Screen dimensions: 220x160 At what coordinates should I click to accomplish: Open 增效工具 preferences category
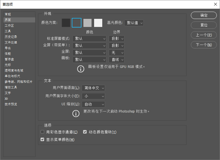click(19, 87)
